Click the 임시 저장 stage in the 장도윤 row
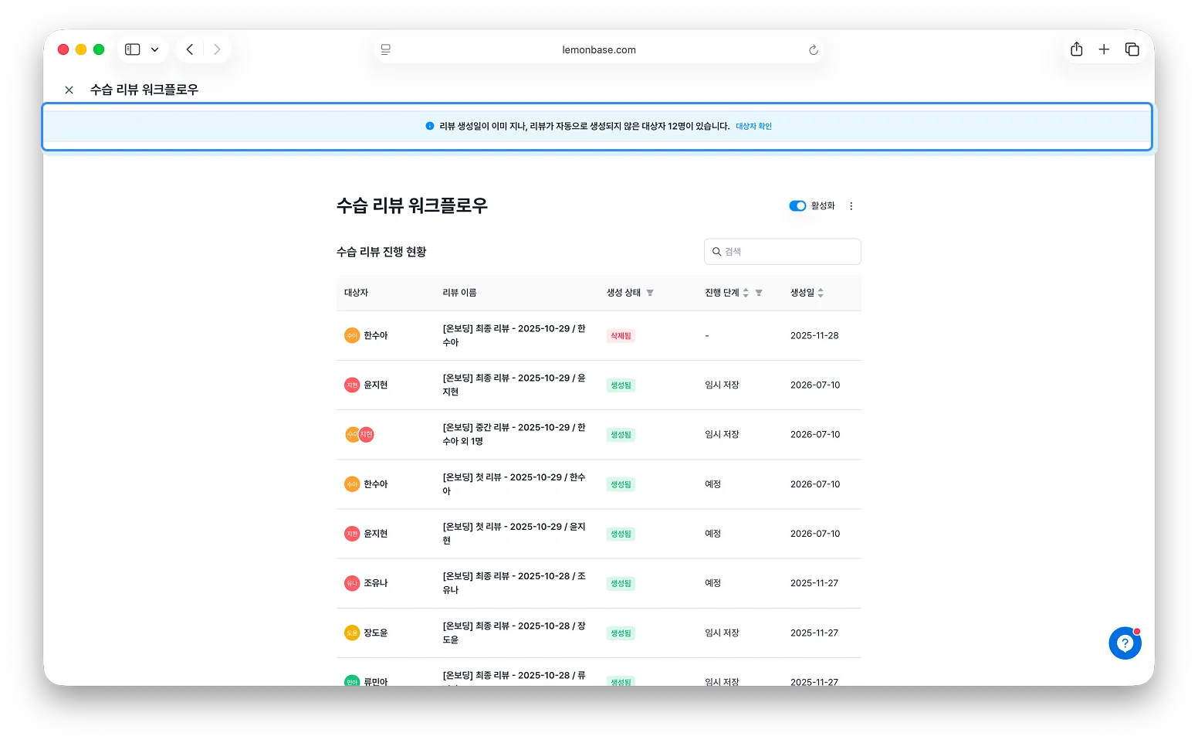This screenshot has height=743, width=1198. 722,633
